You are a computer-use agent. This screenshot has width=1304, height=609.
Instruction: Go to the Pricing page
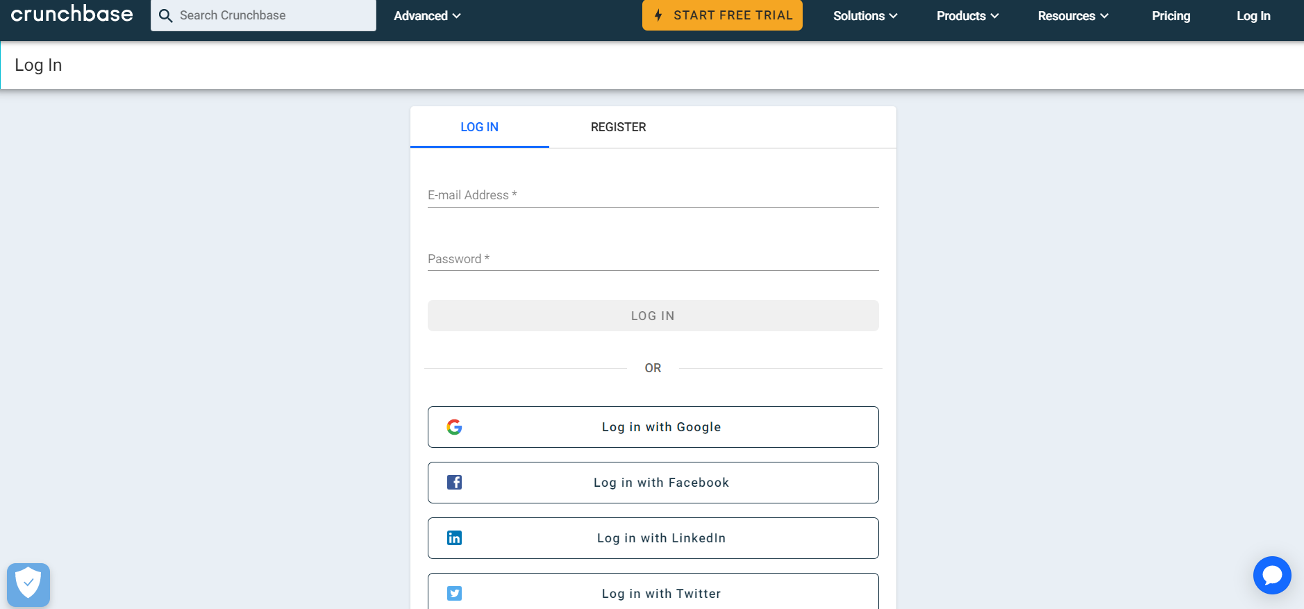point(1171,15)
